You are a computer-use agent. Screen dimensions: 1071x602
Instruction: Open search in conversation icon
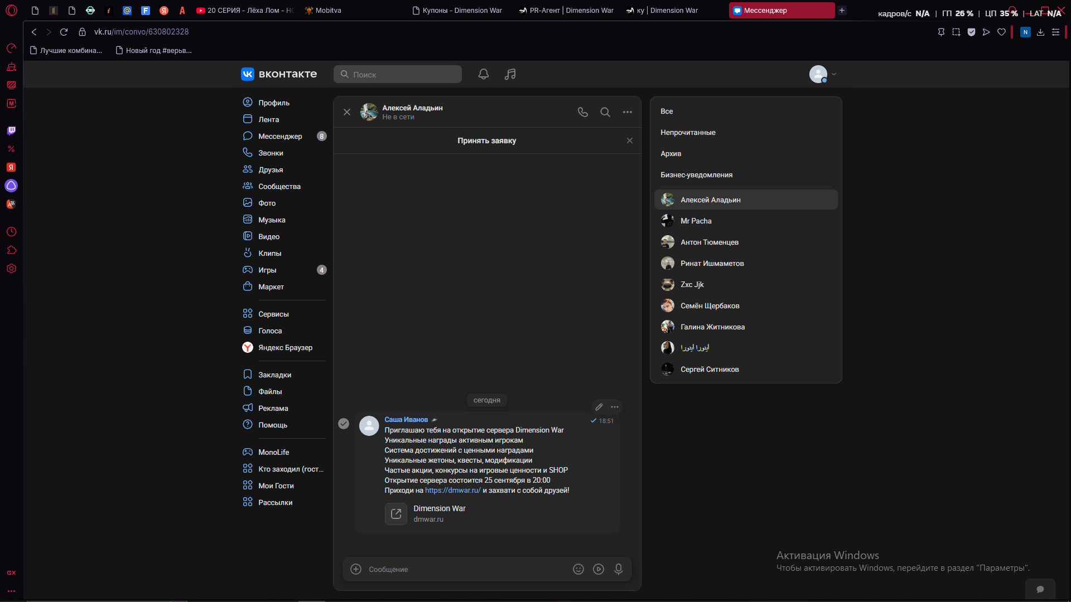click(x=605, y=112)
